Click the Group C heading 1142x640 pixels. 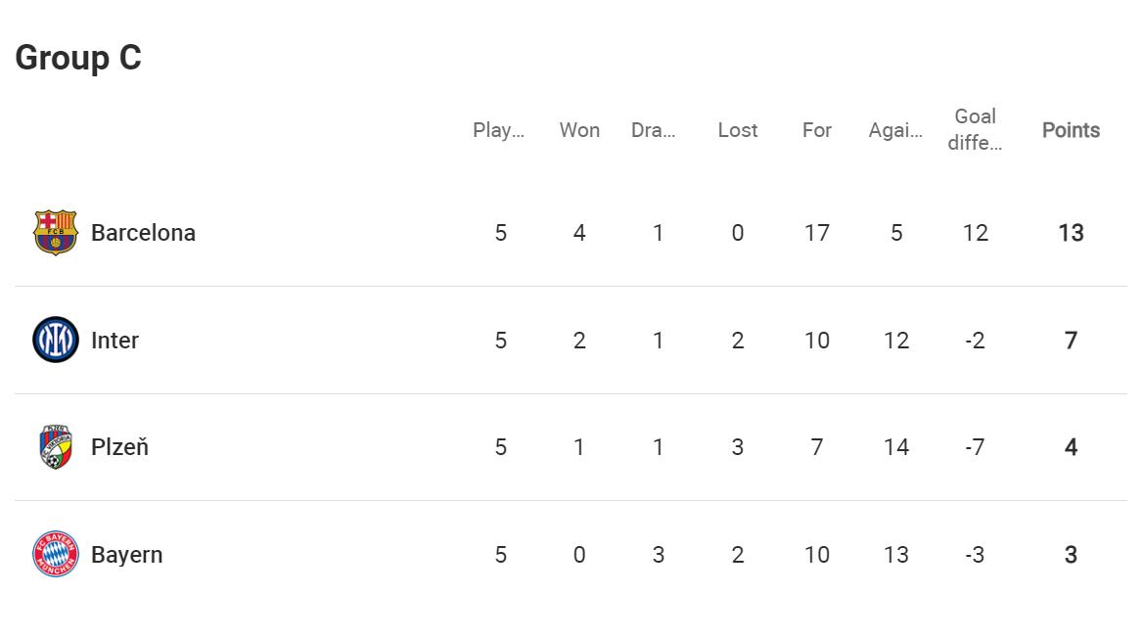pyautogui.click(x=78, y=58)
